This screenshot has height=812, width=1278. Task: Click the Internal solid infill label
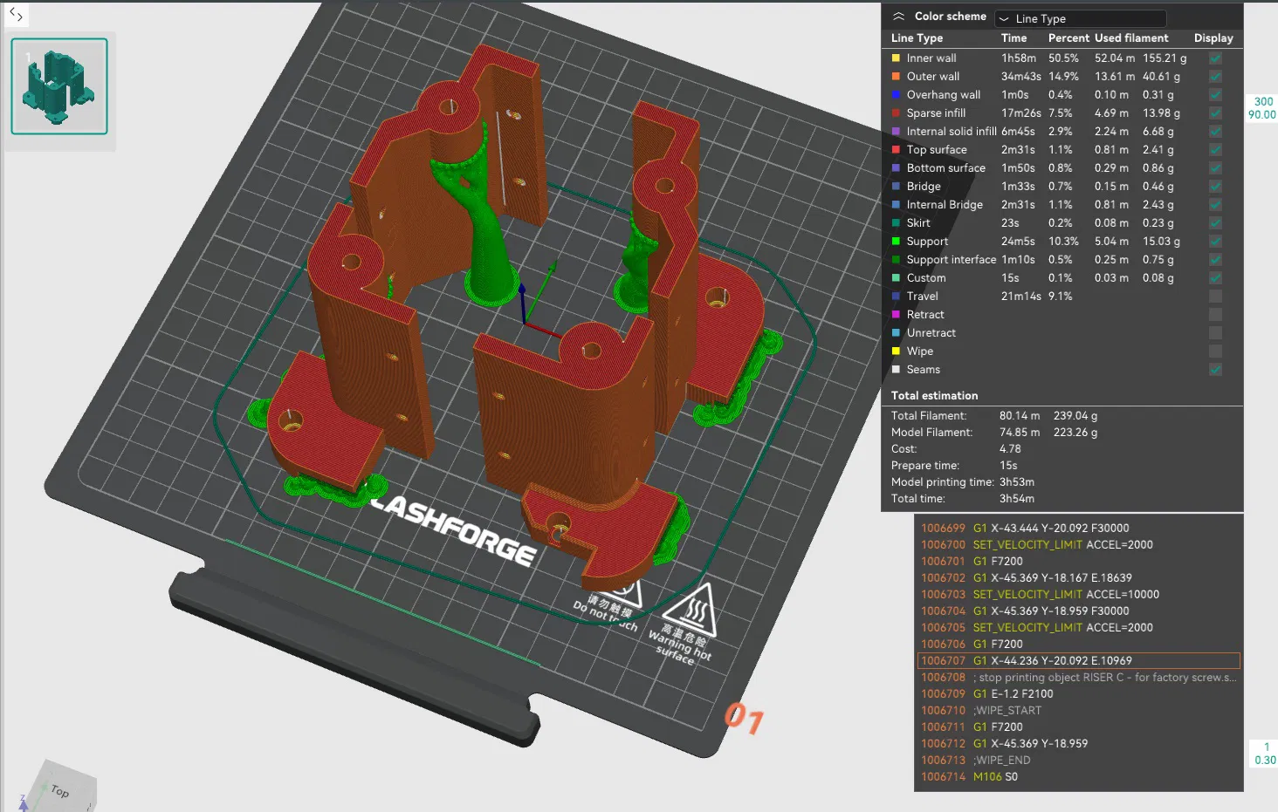point(952,132)
